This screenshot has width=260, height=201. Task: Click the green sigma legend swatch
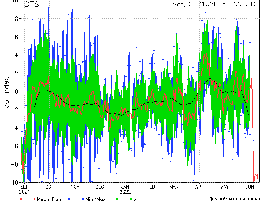coord(124,199)
